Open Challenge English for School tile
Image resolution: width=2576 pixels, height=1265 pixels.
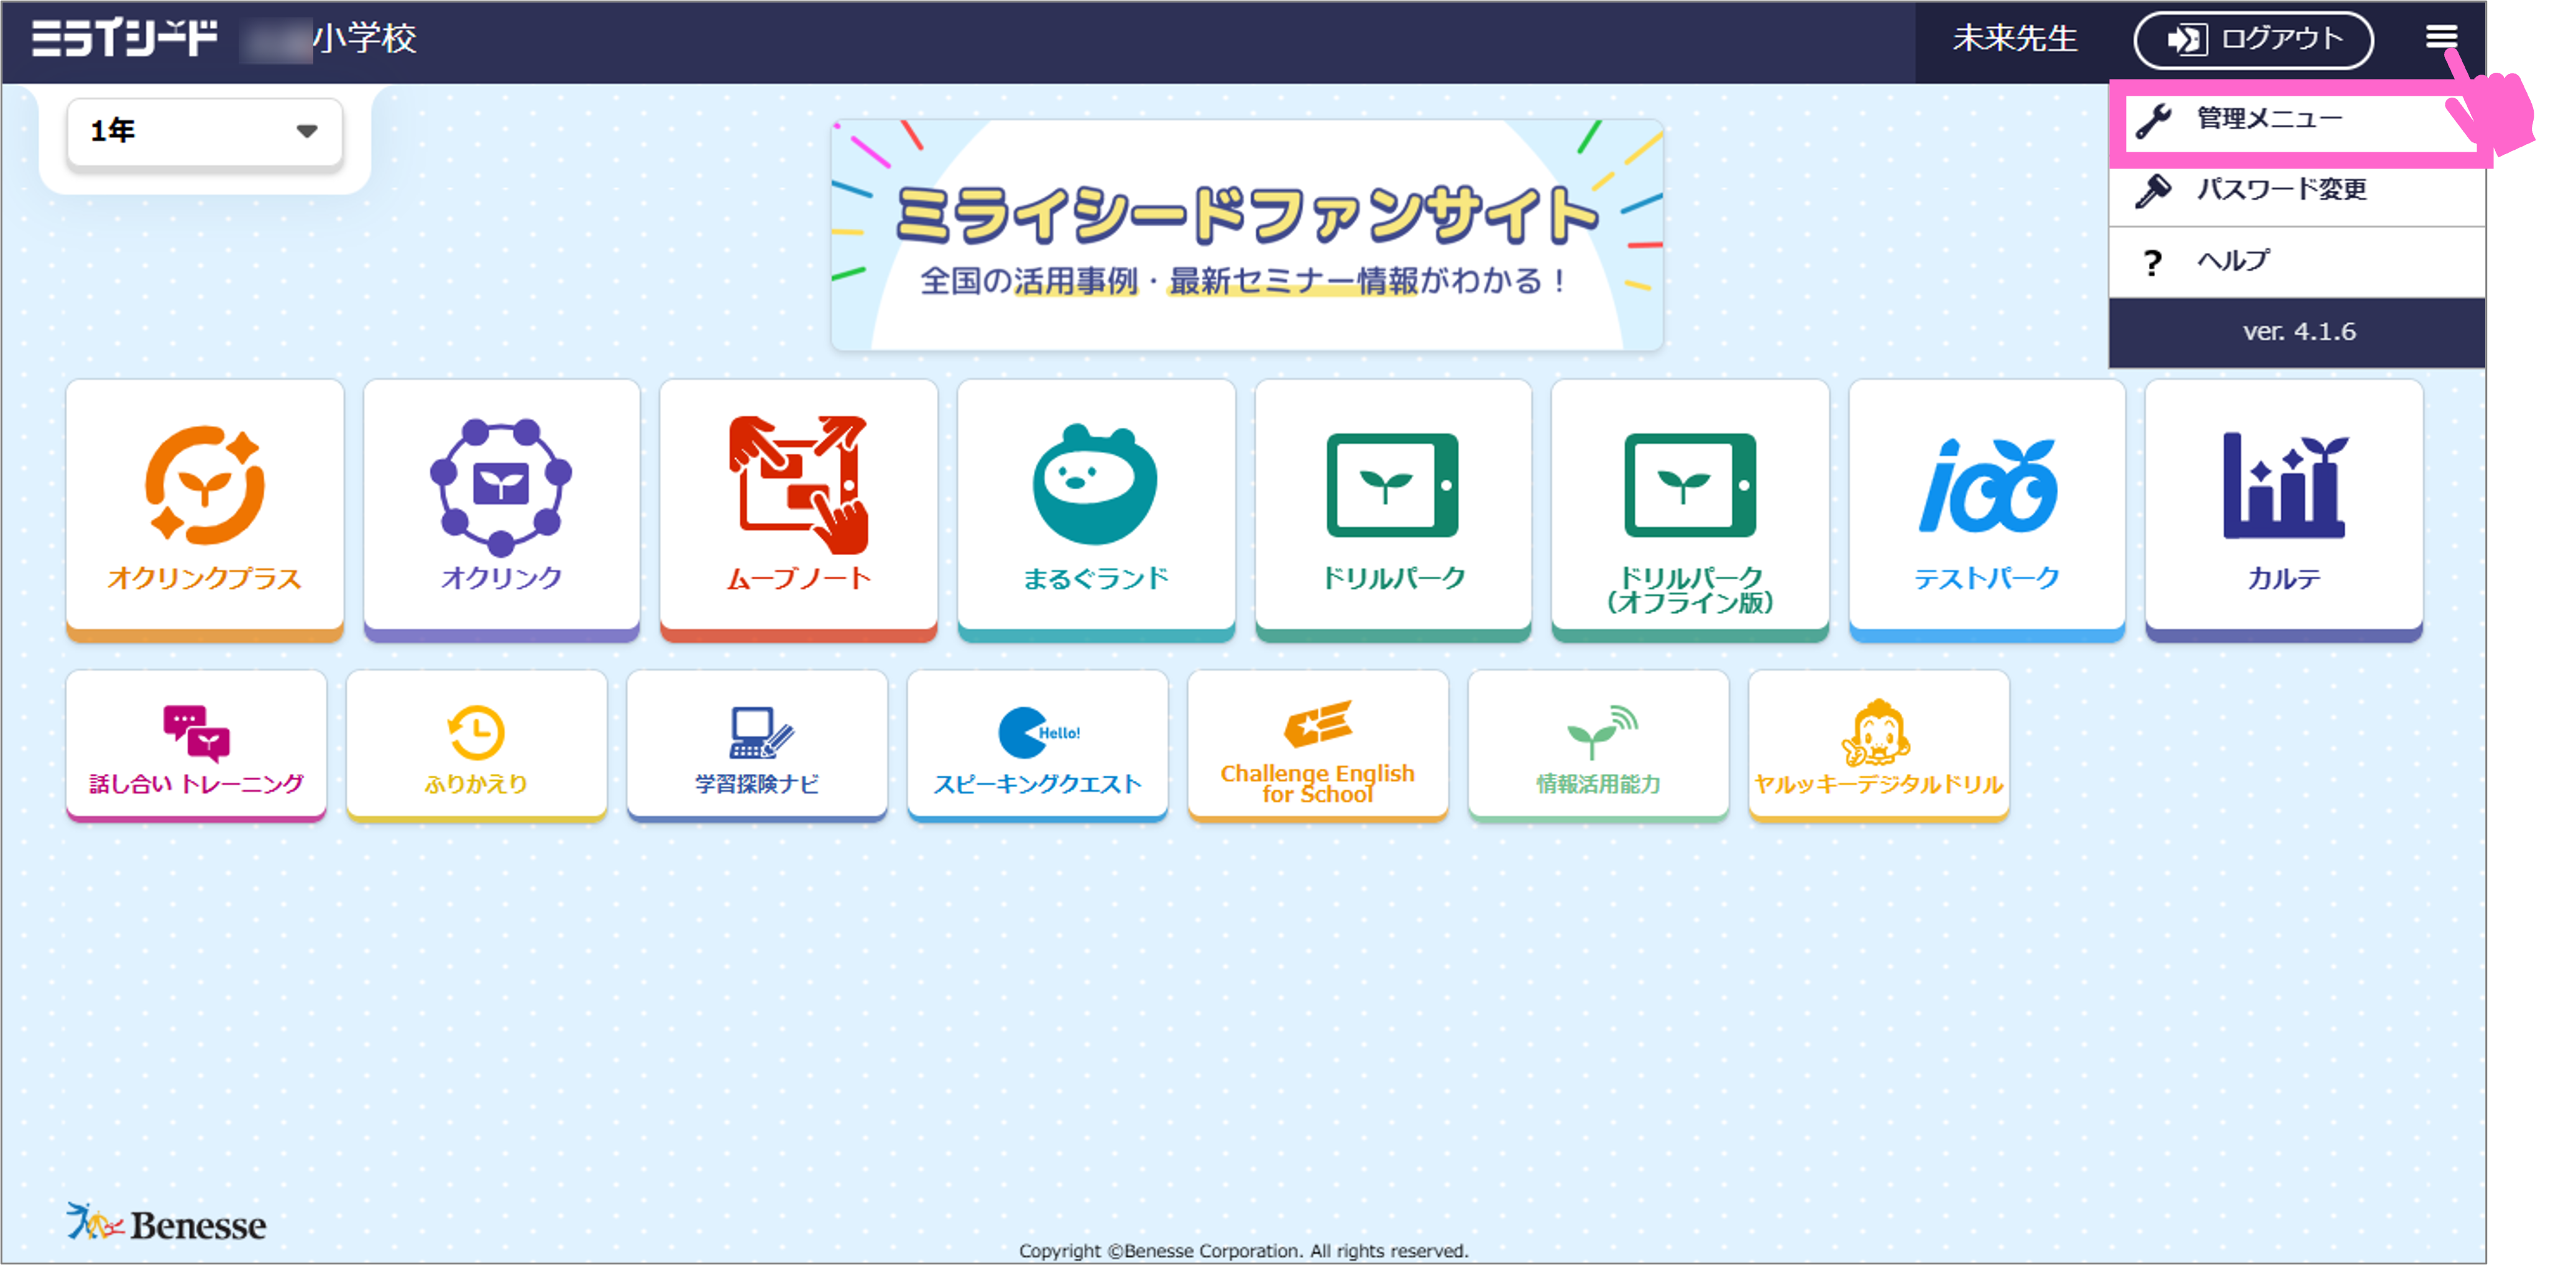click(x=1317, y=745)
